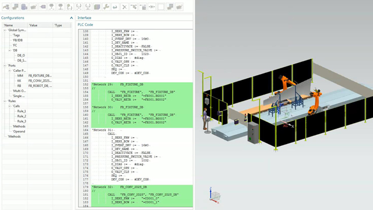Collapse the Configurations panel chevron
Screen dimensions: 373x210
coord(71,18)
